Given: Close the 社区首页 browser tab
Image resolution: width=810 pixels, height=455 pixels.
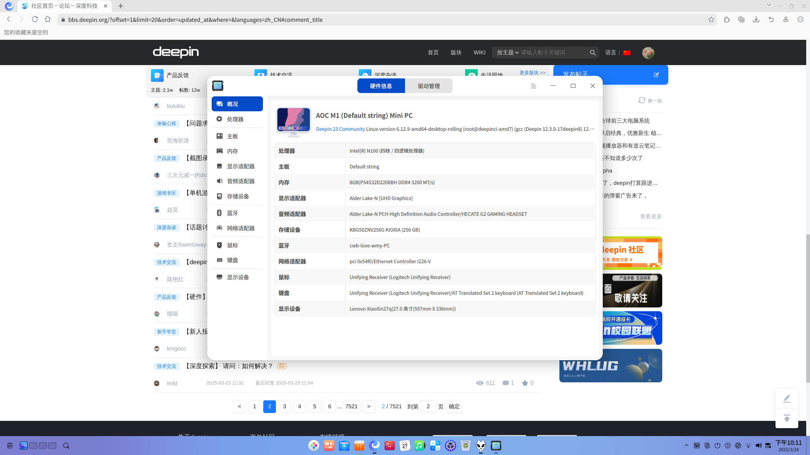Looking at the screenshot, I should [106, 6].
